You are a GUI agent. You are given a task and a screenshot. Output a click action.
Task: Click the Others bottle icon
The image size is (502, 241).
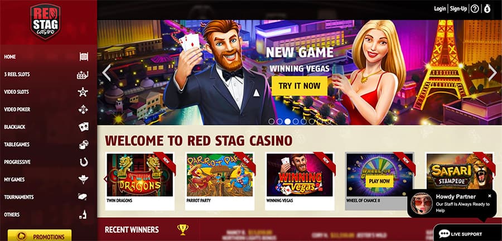point(83,214)
